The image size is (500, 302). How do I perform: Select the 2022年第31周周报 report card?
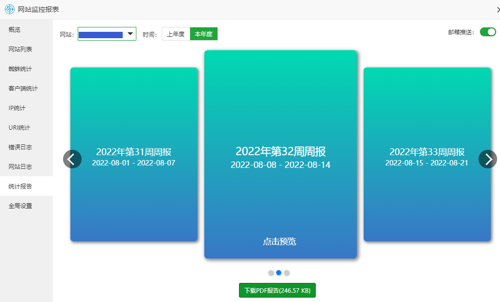click(133, 196)
